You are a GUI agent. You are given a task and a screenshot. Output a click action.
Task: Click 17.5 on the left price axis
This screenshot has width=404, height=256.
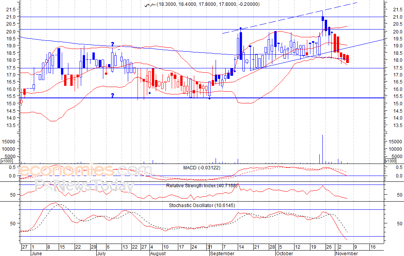point(11,68)
